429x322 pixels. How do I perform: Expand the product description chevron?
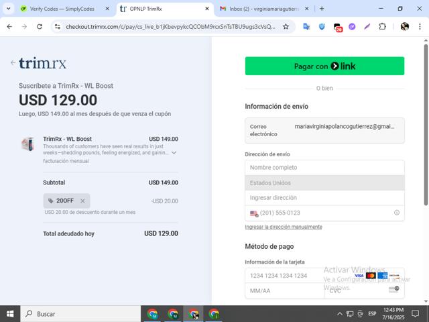click(174, 153)
